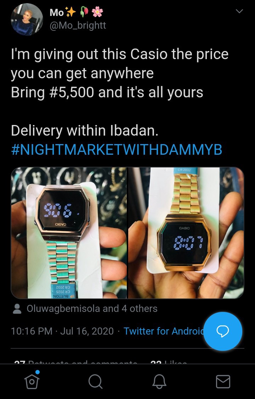Click the tweet text about Casio price
This screenshot has width=255, height=399.
point(120,73)
